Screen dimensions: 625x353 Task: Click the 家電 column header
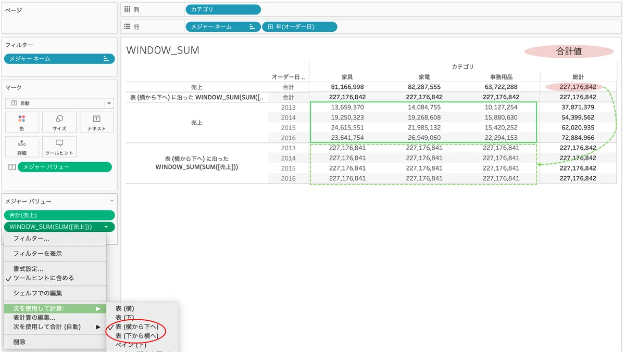(424, 77)
